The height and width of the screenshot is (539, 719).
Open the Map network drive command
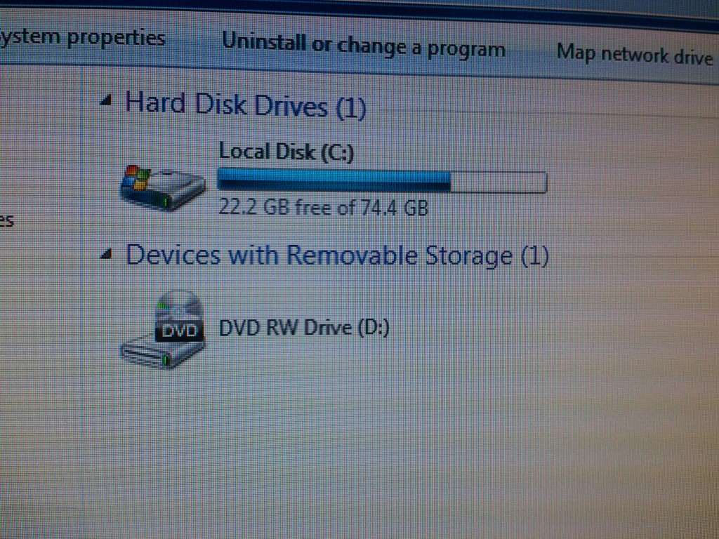(x=635, y=55)
